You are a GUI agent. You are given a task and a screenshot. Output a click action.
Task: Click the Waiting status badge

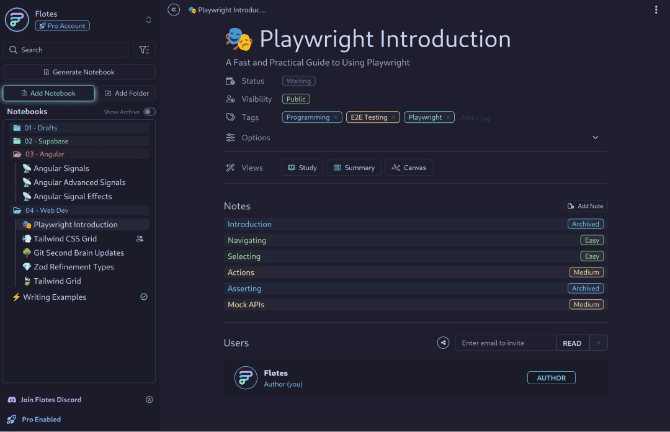pyautogui.click(x=298, y=81)
